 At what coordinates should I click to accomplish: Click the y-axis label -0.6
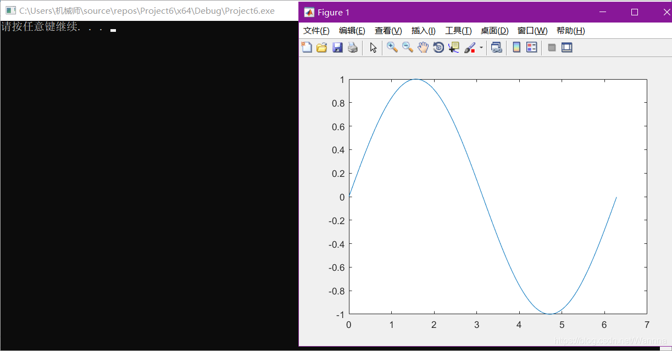click(336, 268)
